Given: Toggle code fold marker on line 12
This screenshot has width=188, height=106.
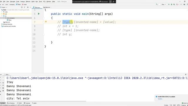Looking at the screenshot, I should click(x=43, y=42).
